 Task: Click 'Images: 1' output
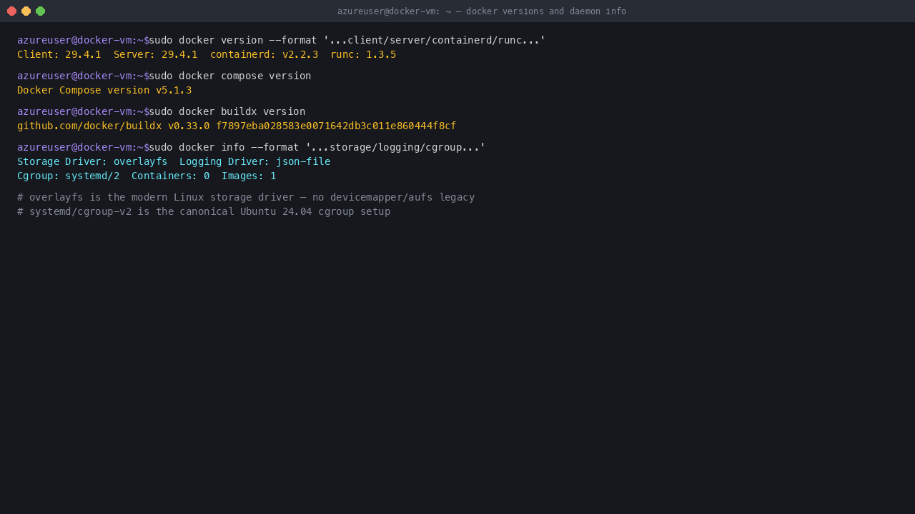tap(249, 176)
